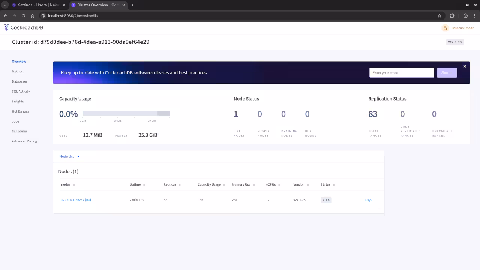480x270 pixels.
Task: Click the CockroachDB logo icon
Action: [6, 27]
